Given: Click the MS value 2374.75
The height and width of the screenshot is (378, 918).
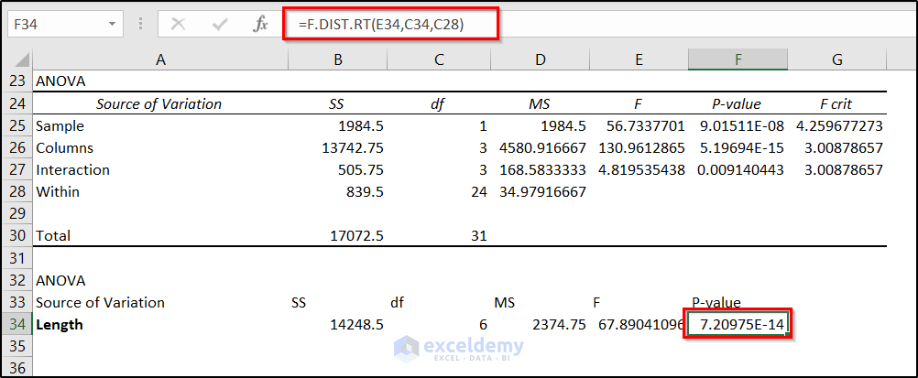Looking at the screenshot, I should (x=559, y=325).
